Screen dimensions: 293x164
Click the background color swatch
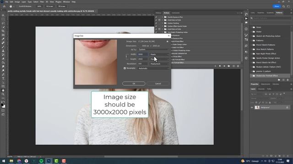[4, 107]
